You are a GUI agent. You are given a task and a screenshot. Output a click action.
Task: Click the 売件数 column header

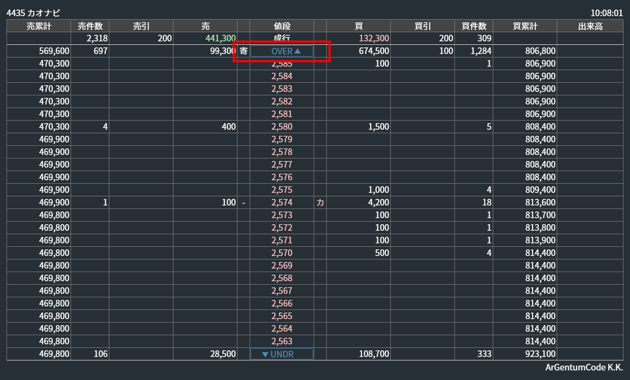(x=90, y=26)
